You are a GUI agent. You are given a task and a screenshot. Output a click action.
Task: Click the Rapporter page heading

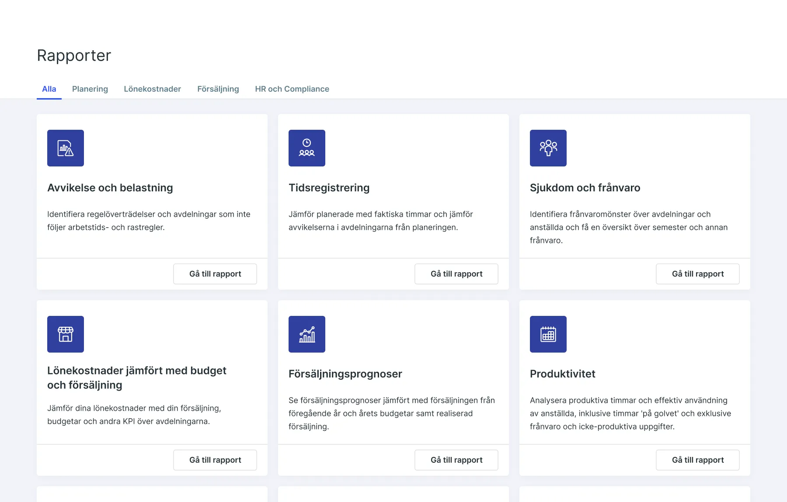point(74,55)
